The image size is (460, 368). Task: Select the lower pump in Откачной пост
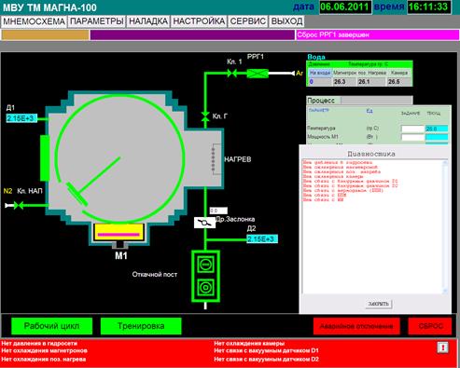pyautogui.click(x=205, y=287)
